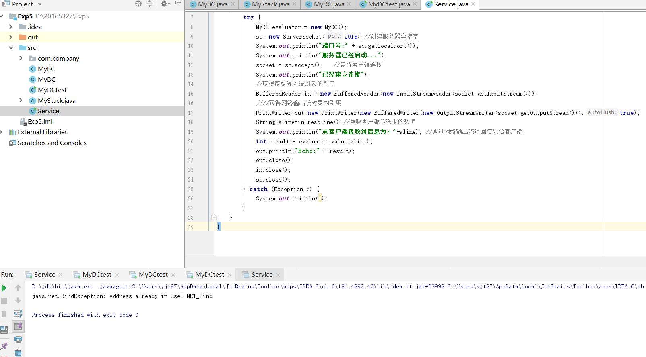Screen dimensions: 646x357
Task: Click the Collapse All icon in Project panel
Action: point(149,4)
